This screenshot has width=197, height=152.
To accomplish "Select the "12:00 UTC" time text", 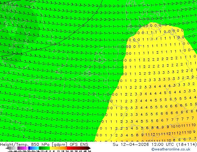I will tap(163, 145).
